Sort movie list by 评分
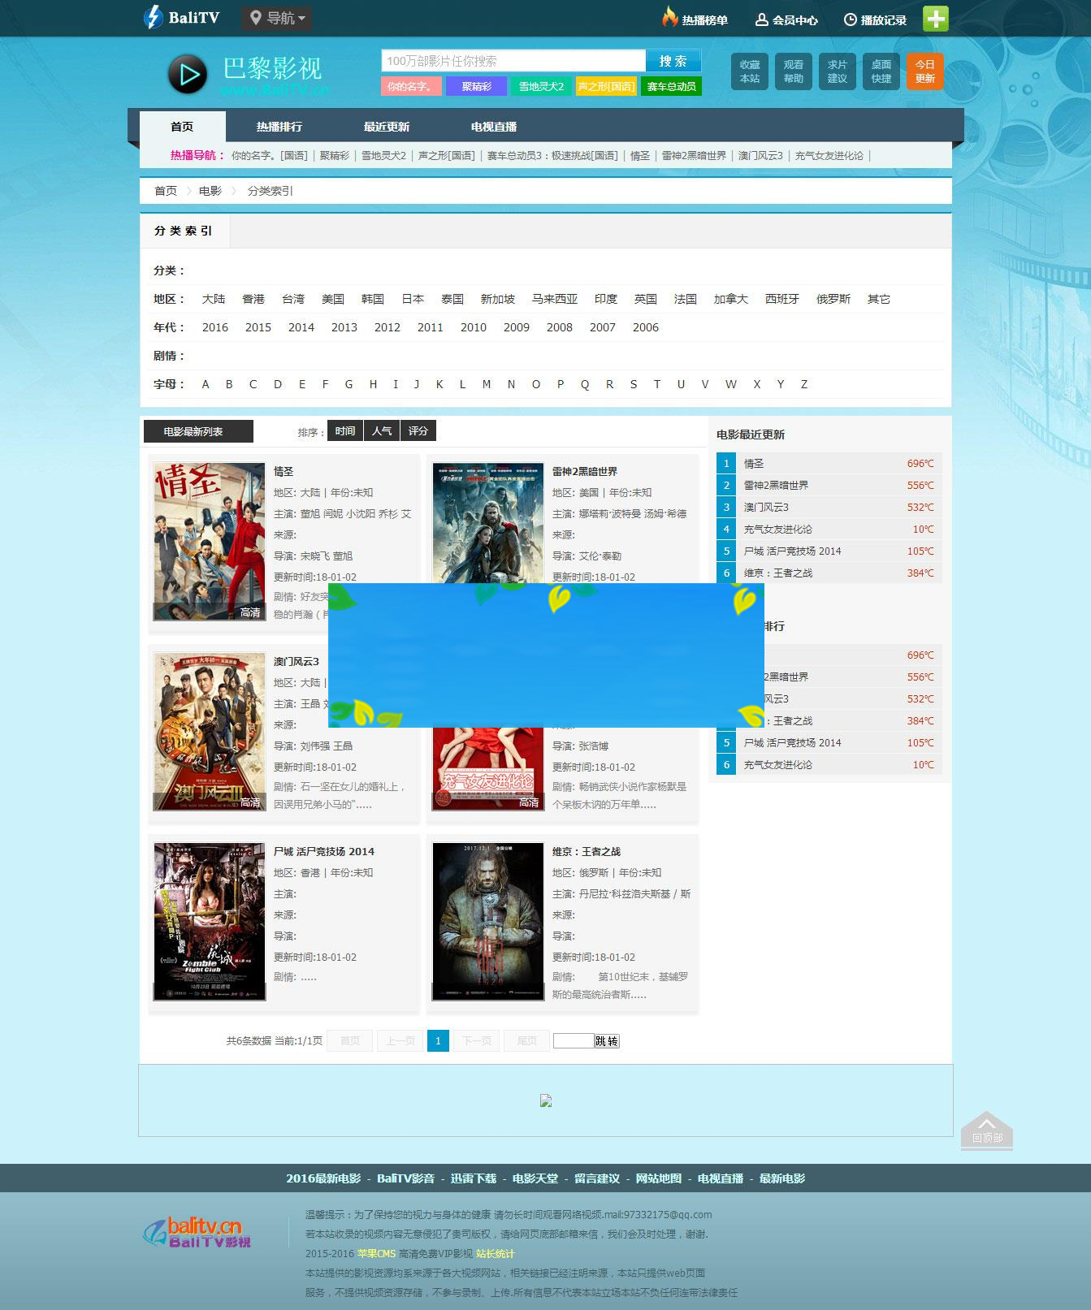The height and width of the screenshot is (1310, 1091). 418,431
